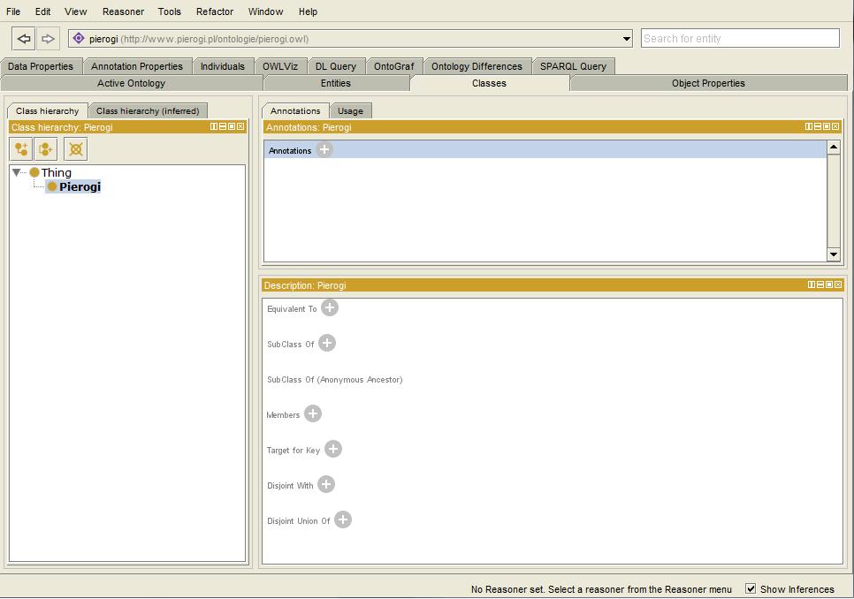Add Equivalent To expression plus button
Screen dimensions: 854x599
click(330, 308)
